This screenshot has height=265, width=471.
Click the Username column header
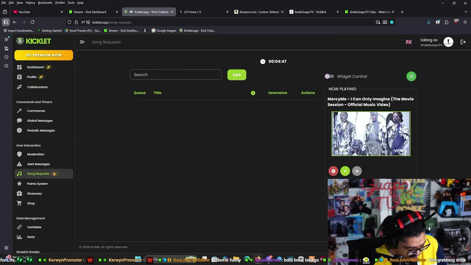tap(277, 93)
